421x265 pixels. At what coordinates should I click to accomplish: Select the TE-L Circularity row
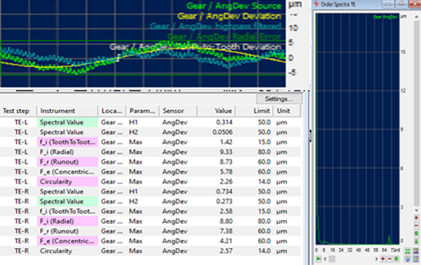(x=150, y=182)
